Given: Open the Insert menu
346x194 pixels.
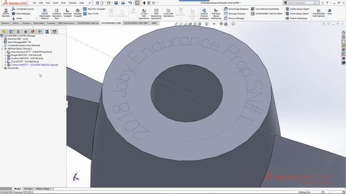Looking at the screenshot, I should 55,3.
